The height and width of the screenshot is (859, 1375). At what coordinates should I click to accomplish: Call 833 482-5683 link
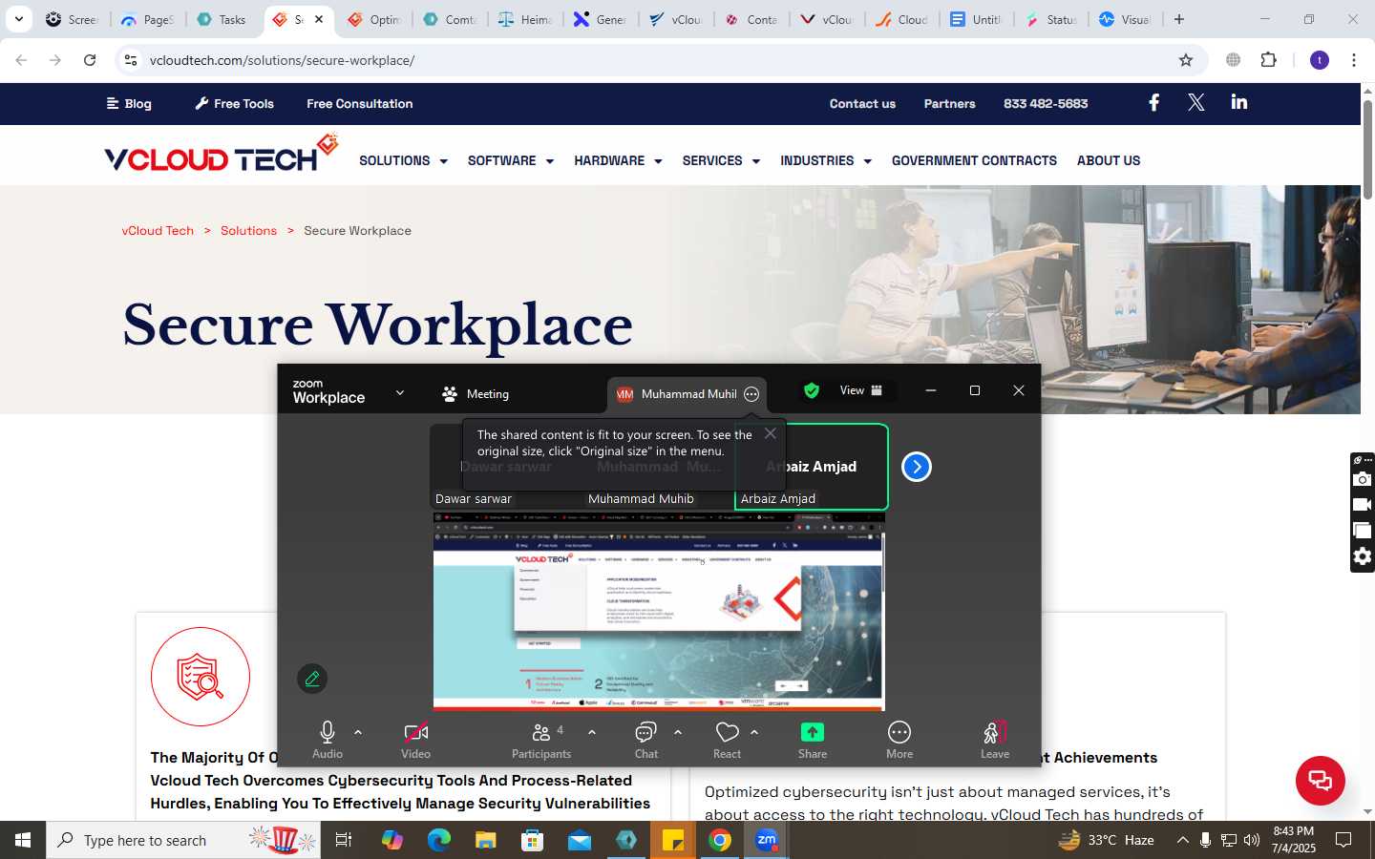1046,103
